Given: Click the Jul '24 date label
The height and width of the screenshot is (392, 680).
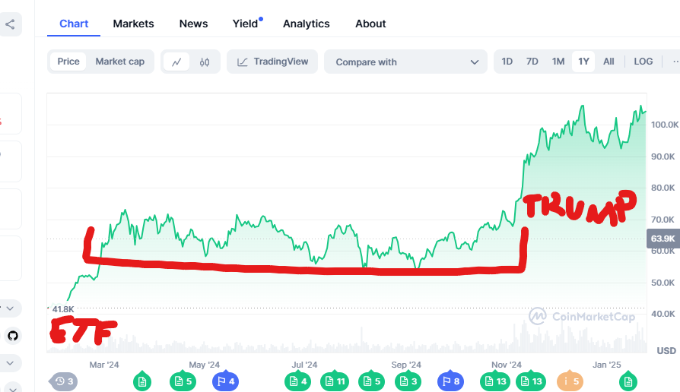Looking at the screenshot, I should tap(304, 365).
